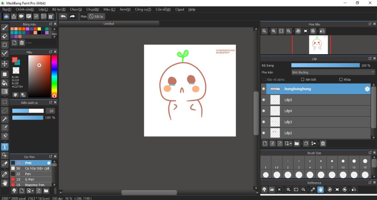Select the Mapping Pen brush

31,185
